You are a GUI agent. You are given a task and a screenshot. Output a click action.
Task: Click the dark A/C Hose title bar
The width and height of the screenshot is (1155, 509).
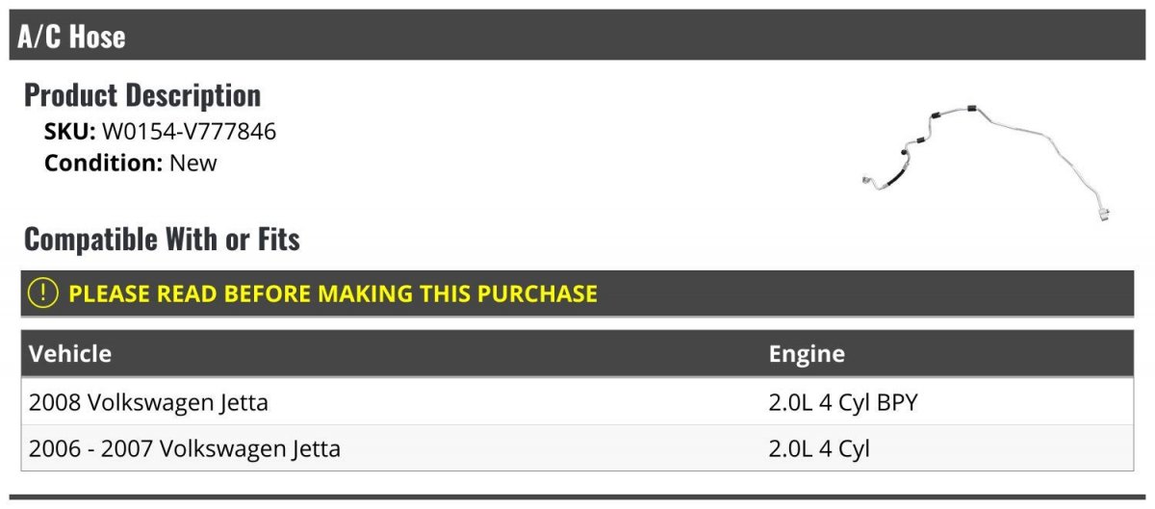pyautogui.click(x=577, y=36)
